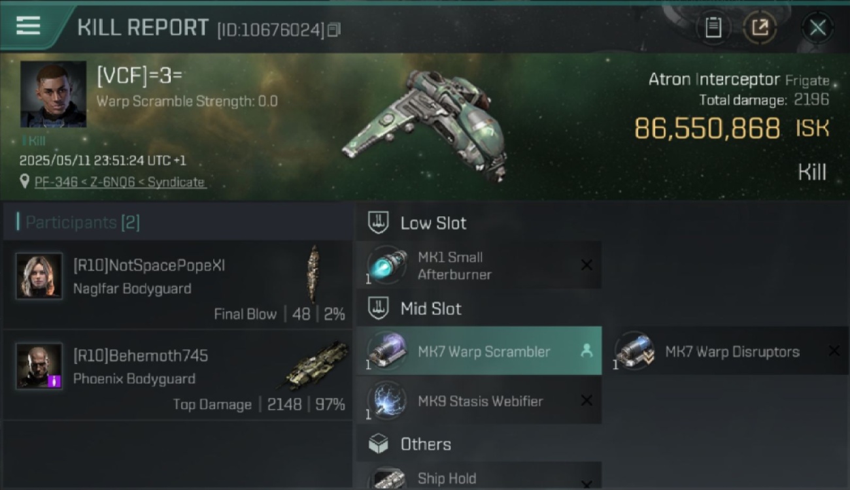The width and height of the screenshot is (850, 490).
Task: Select the MK7 Warp Scrambler row
Action: click(x=479, y=351)
